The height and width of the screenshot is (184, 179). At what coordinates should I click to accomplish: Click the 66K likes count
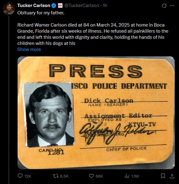point(99,176)
